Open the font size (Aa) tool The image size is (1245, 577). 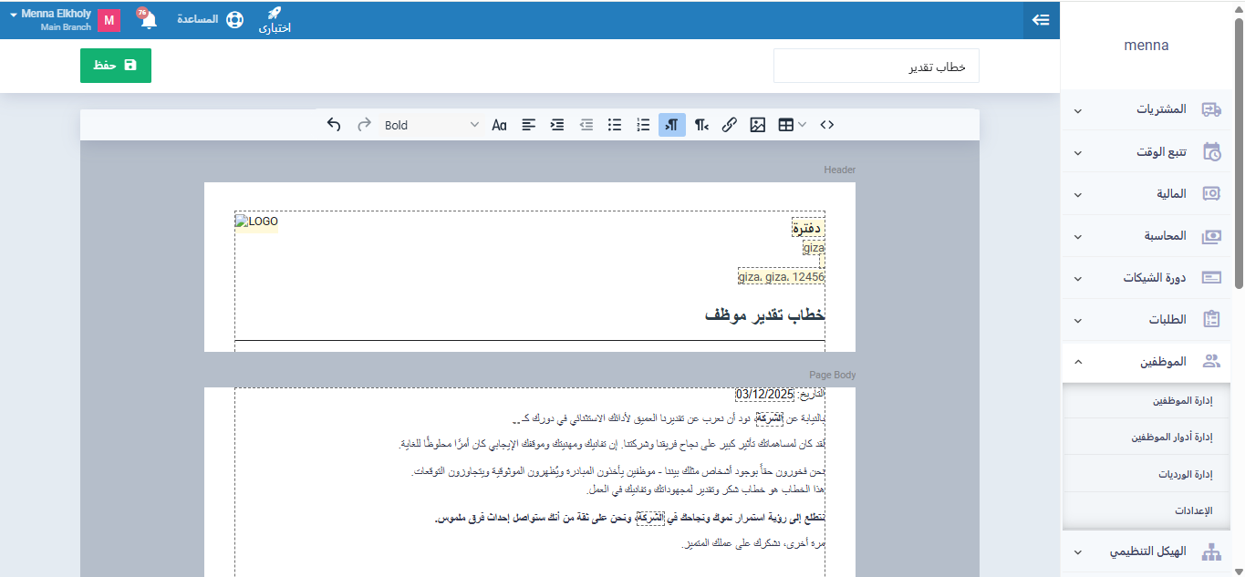click(499, 125)
